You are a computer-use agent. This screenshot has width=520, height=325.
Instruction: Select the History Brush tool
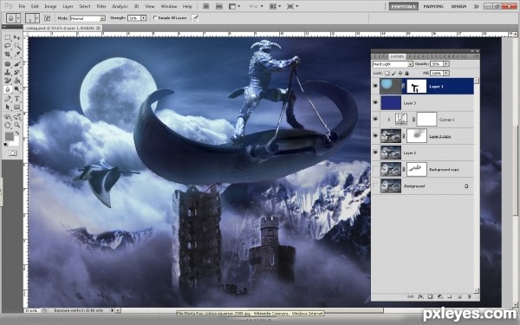[17, 72]
